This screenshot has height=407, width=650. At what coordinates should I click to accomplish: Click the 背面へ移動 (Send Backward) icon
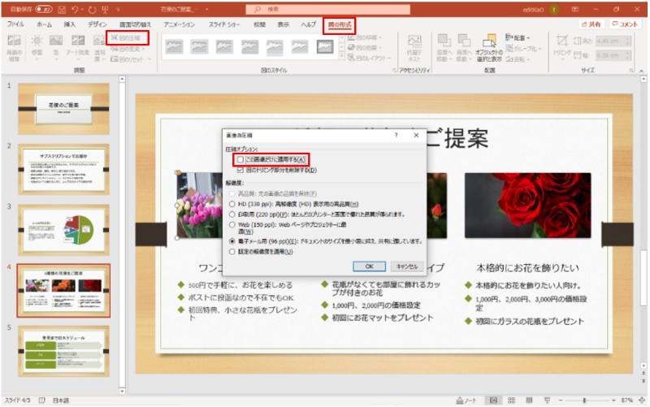(463, 40)
